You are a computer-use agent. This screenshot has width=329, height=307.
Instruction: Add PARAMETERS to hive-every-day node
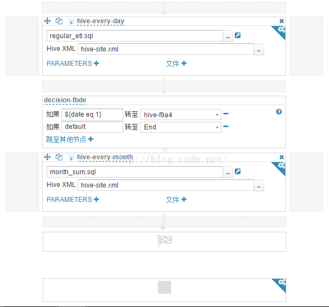[73, 63]
